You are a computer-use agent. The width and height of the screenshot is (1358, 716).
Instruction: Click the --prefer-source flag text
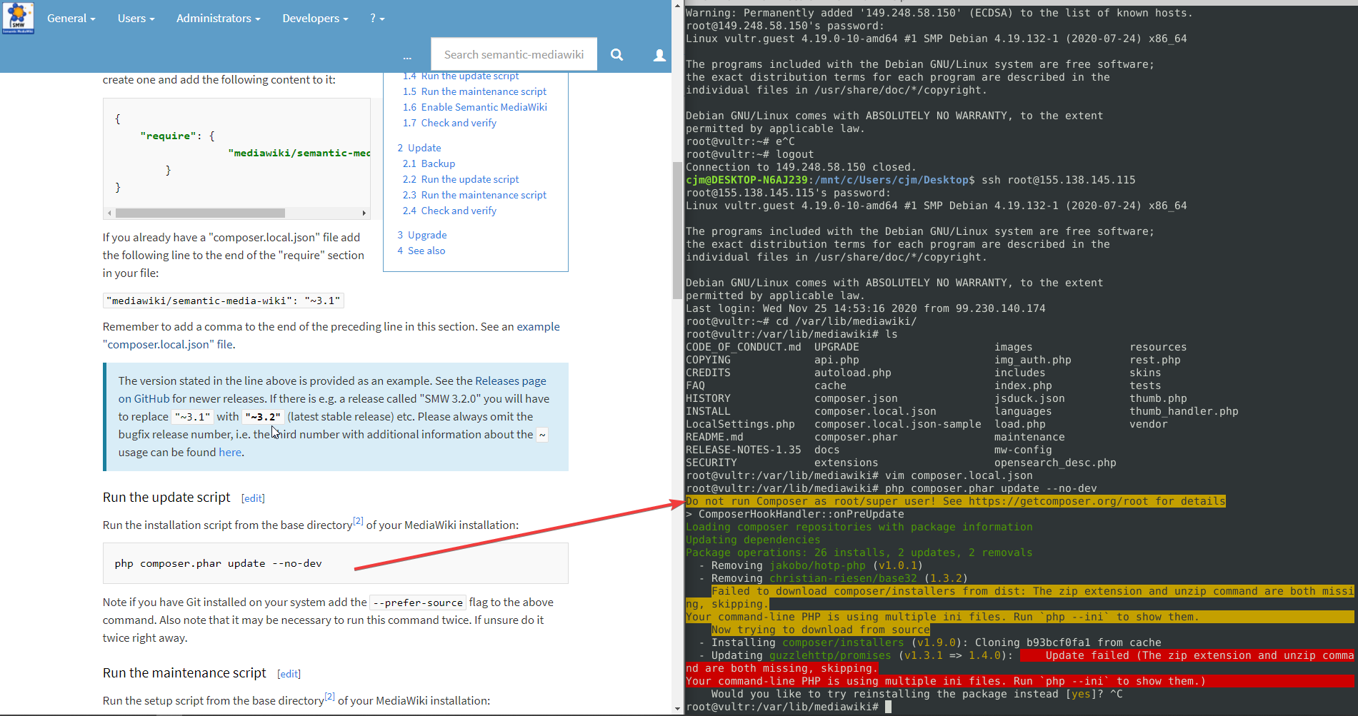coord(418,602)
